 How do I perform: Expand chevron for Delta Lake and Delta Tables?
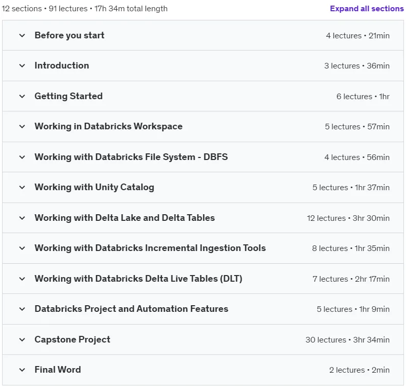tap(22, 218)
